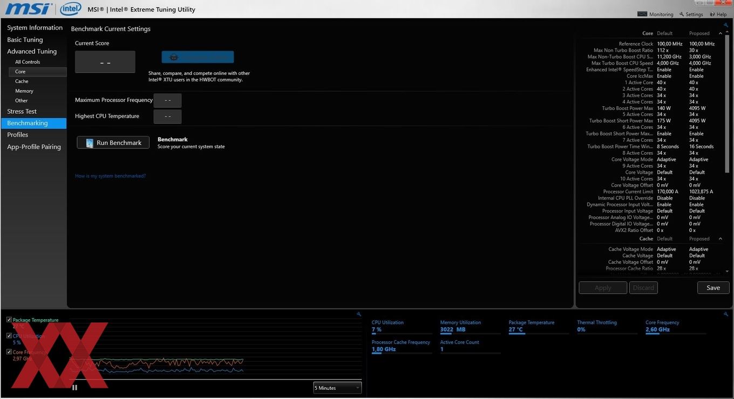Click the wrench icon above the monitor tiles
Viewport: 734px width, 399px height.
click(x=726, y=314)
